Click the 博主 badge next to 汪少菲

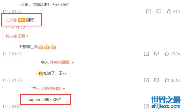(x=22, y=20)
